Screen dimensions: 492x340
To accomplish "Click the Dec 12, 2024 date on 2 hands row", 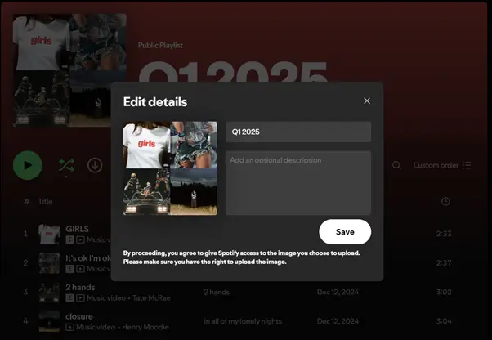I will point(338,292).
